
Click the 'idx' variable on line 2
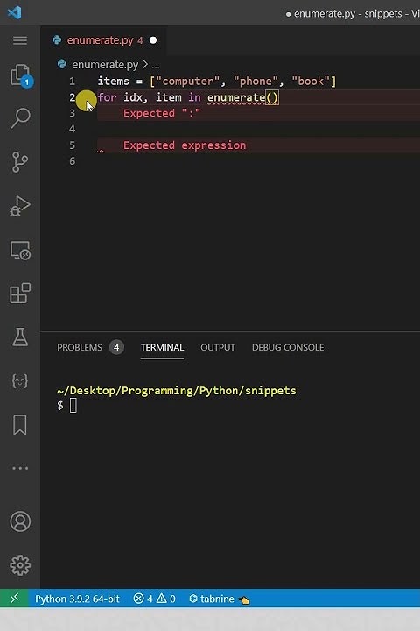(133, 98)
